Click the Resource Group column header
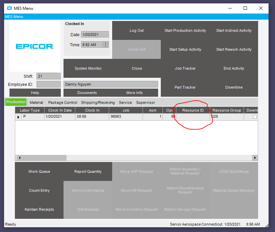The height and width of the screenshot is (232, 275). (227, 110)
